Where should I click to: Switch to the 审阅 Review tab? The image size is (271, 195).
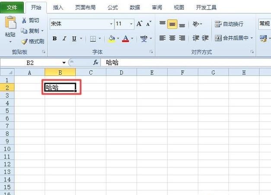pyautogui.click(x=157, y=7)
